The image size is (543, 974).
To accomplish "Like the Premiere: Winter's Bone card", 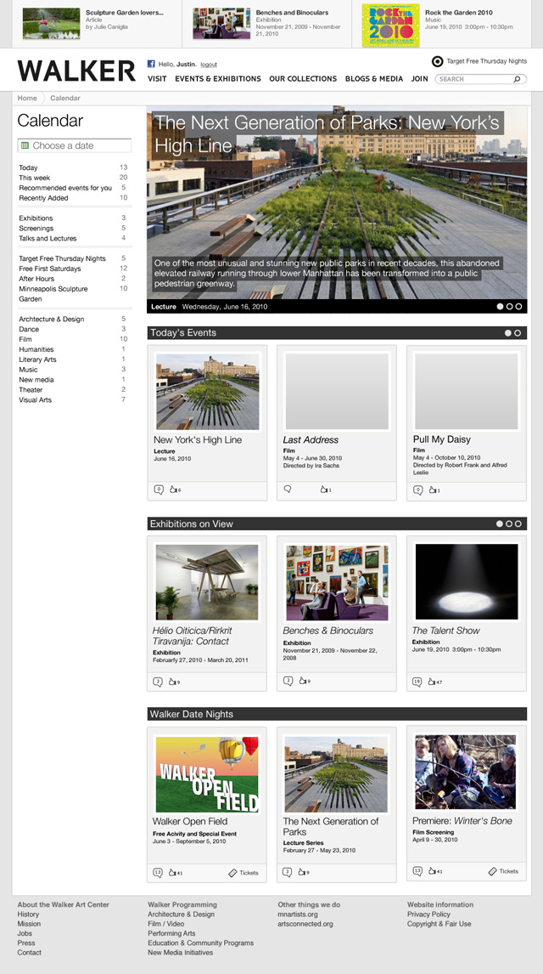I will coord(432,871).
